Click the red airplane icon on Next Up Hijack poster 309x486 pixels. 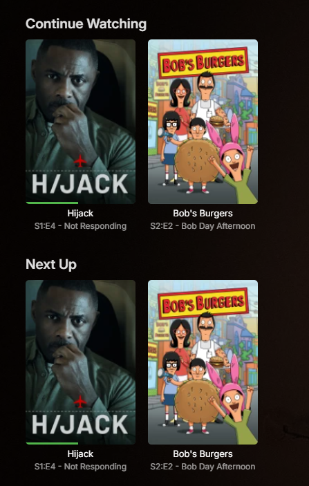(x=80, y=402)
